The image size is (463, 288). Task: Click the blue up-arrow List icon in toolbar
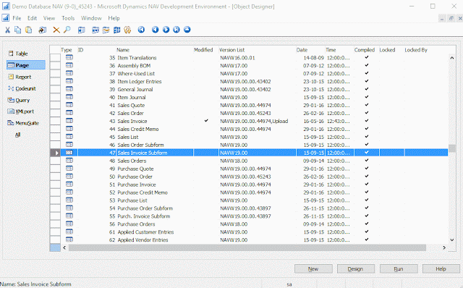(x=187, y=30)
